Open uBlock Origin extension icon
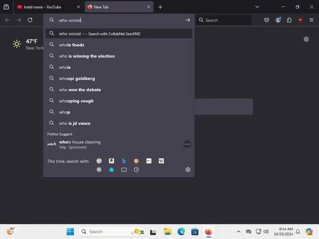This screenshot has width=319, height=239. (300, 20)
